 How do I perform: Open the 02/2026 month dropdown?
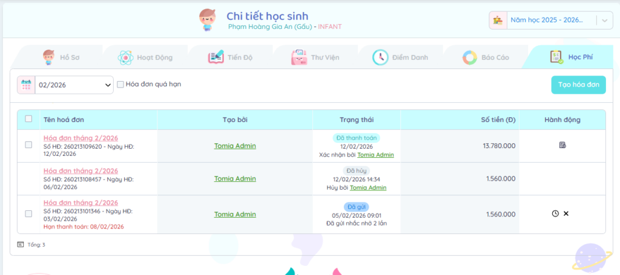point(74,85)
